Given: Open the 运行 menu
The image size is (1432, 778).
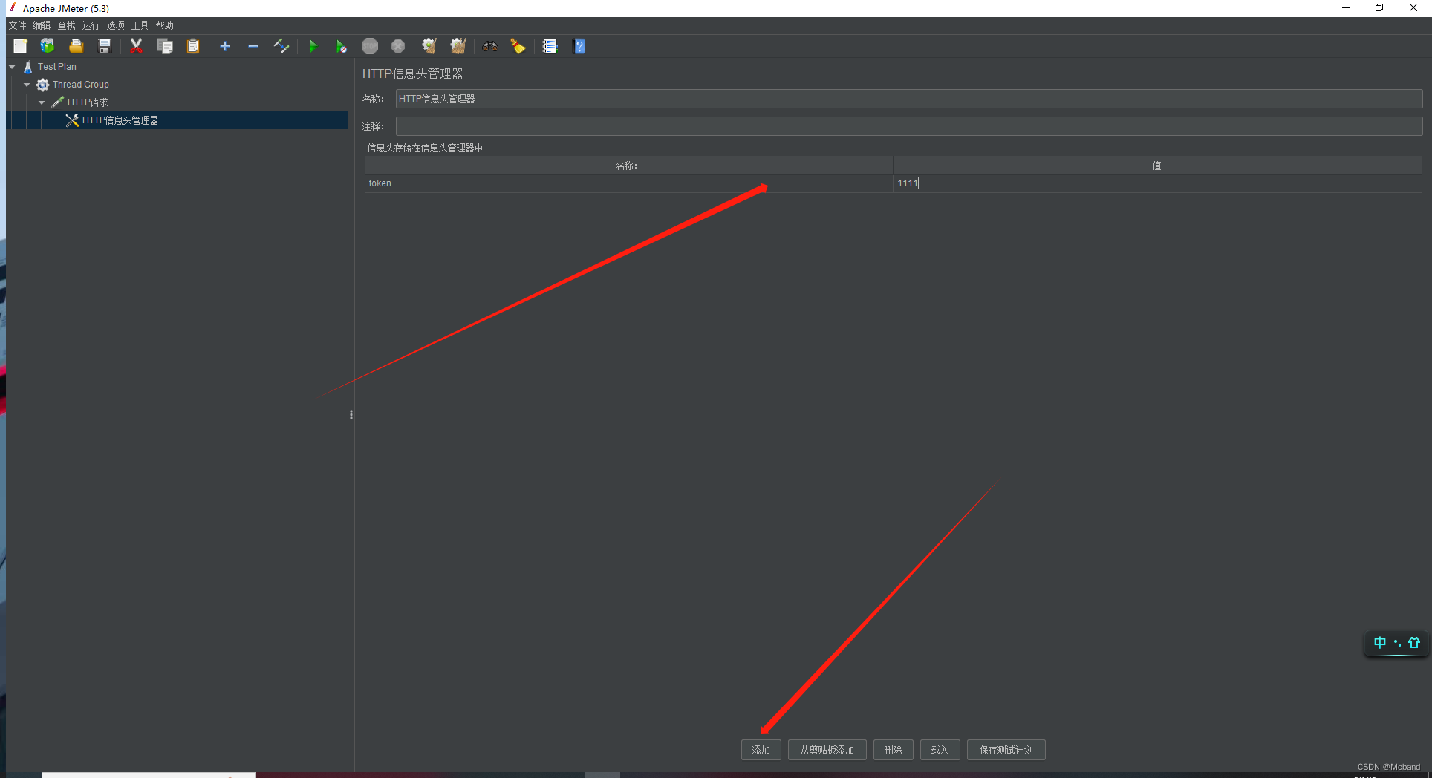Looking at the screenshot, I should (x=91, y=25).
